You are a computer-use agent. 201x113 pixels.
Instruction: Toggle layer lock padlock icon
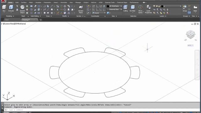(x=159, y=6)
